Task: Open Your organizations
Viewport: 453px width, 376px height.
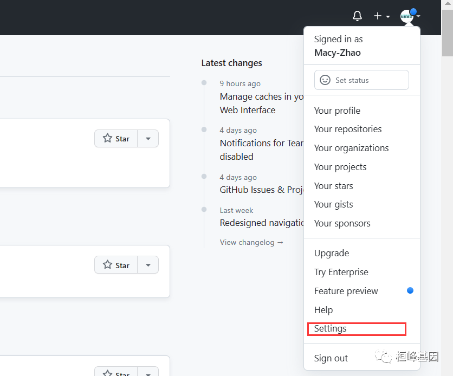Action: [x=351, y=148]
